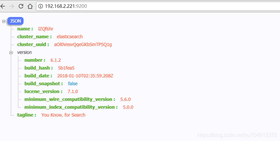
Task: Go forward with the browser forward arrow
Action: pos(12,6)
